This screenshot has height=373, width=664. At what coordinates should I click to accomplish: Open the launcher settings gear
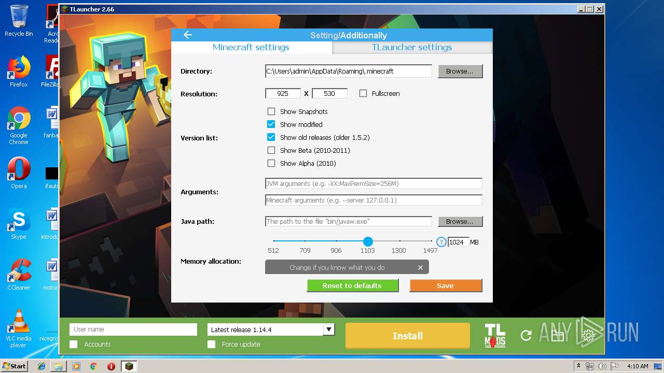tap(588, 336)
